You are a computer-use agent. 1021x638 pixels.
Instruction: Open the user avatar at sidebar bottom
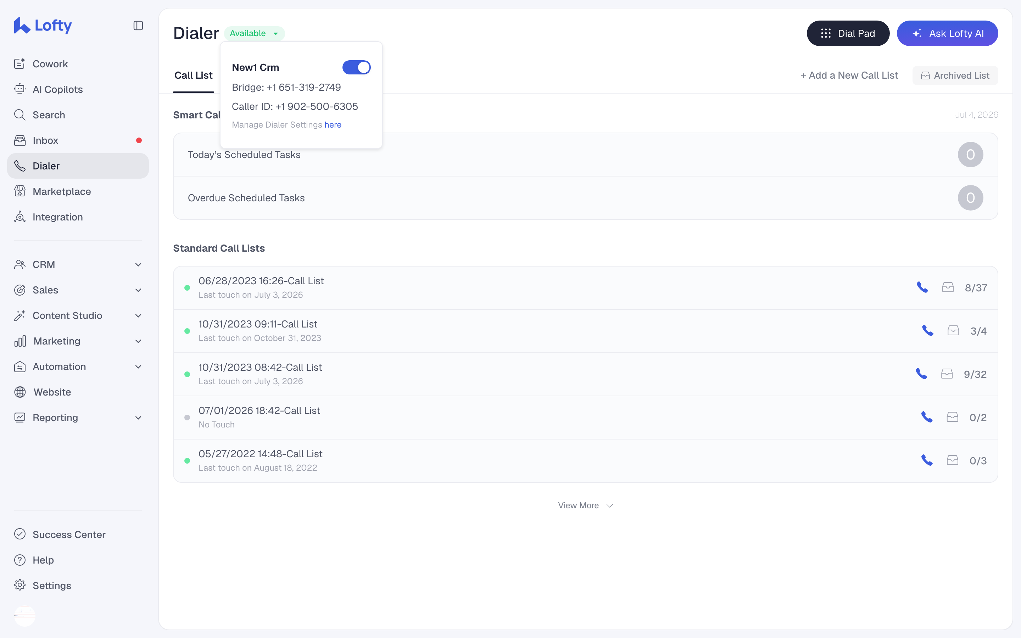(x=24, y=616)
